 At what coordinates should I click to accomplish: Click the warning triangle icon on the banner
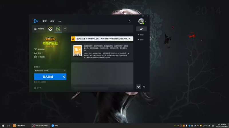pos(73,39)
